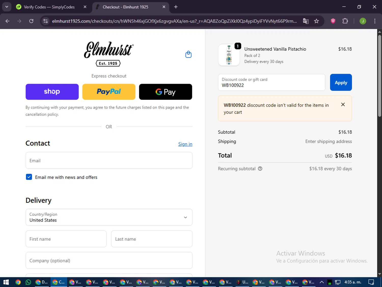Focus the First name field
The height and width of the screenshot is (287, 382).
pyautogui.click(x=66, y=239)
